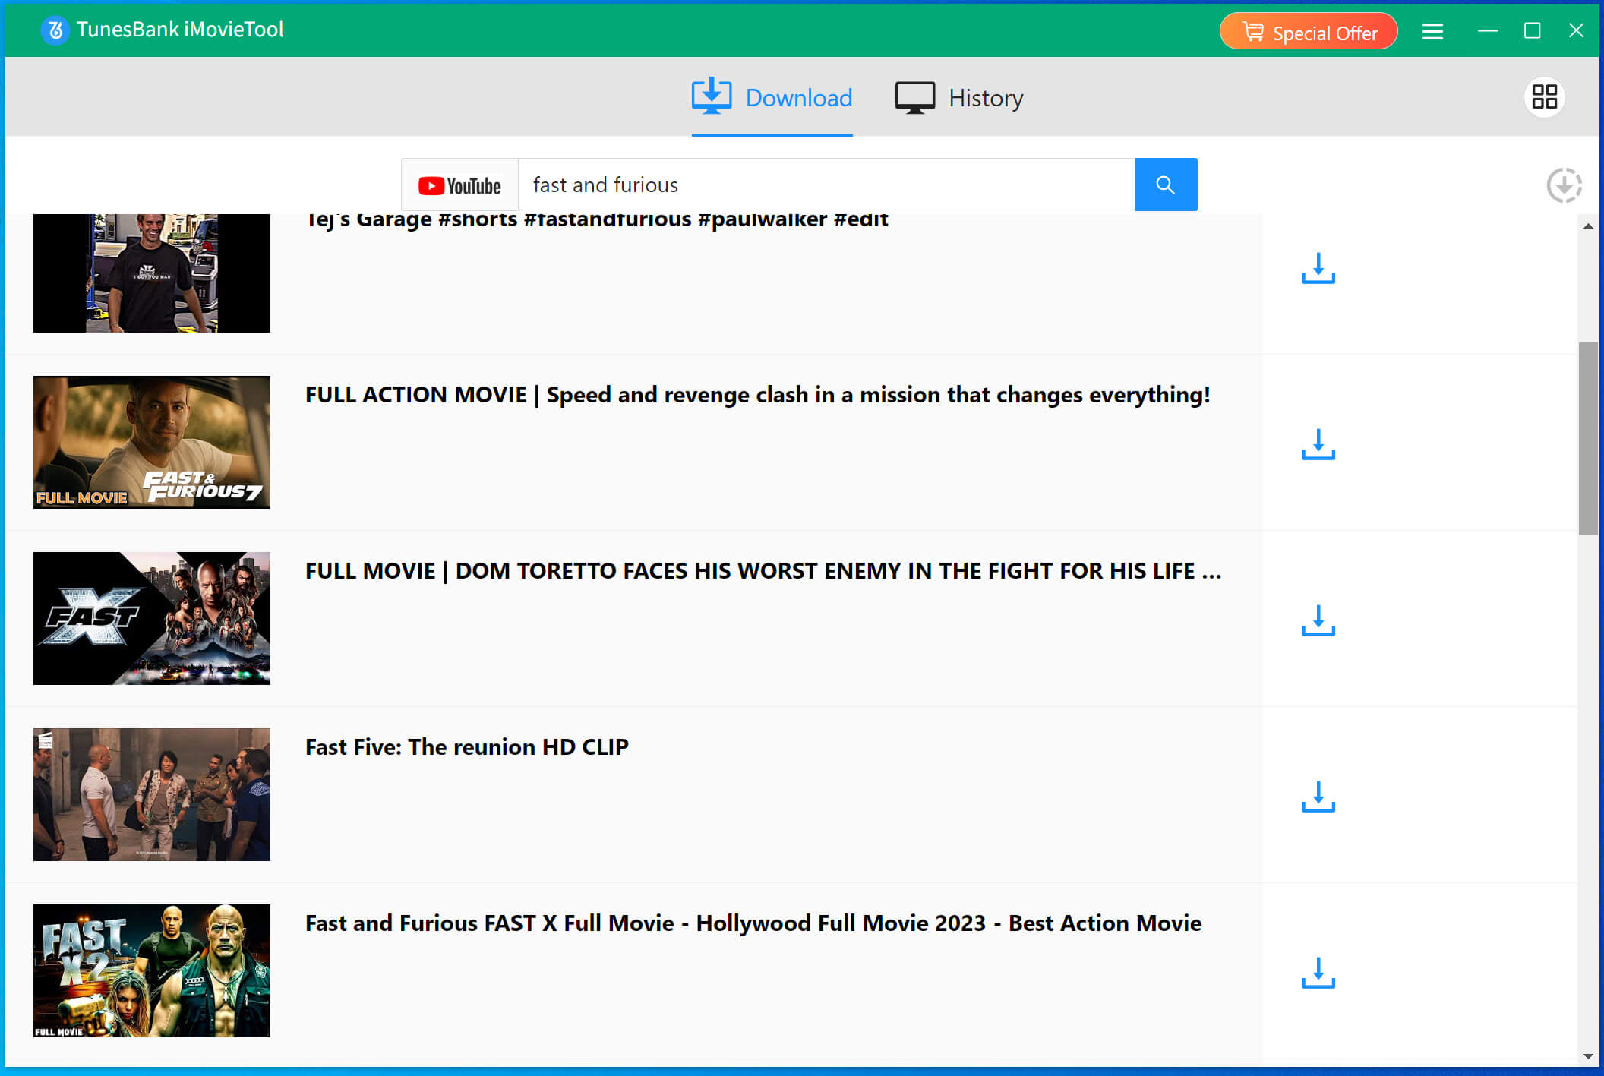
Task: Click the search field containing fast and furious
Action: (x=825, y=185)
